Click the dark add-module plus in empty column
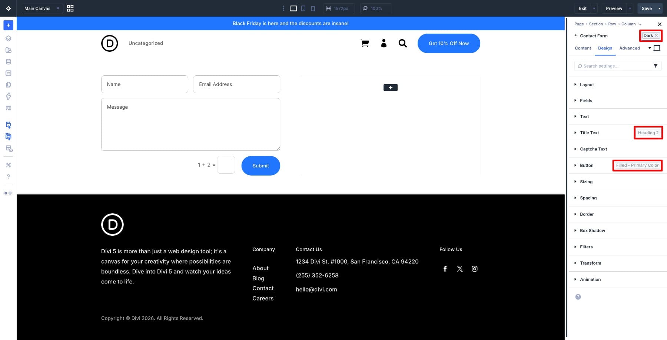The height and width of the screenshot is (340, 667). pos(391,88)
